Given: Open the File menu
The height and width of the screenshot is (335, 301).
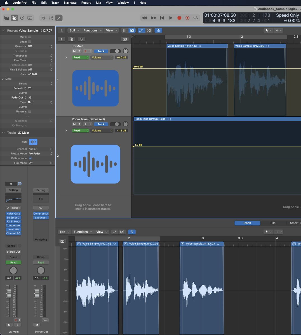Looking at the screenshot, I should (x=34, y=3).
